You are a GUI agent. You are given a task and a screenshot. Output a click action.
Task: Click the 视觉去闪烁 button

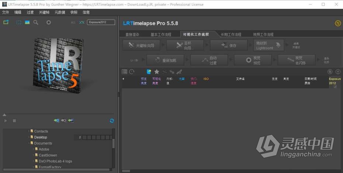(x=297, y=60)
